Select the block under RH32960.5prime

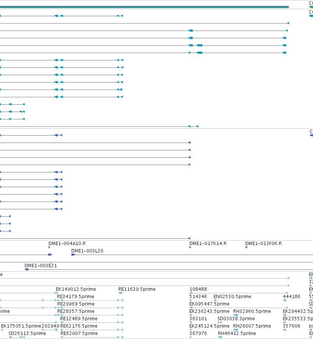[x=235, y=315]
